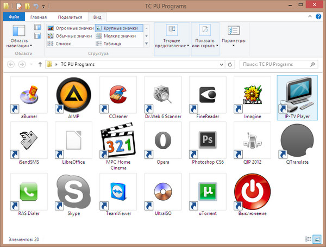Select the CCleaner shortcut icon
326x247 pixels.
(x=117, y=94)
